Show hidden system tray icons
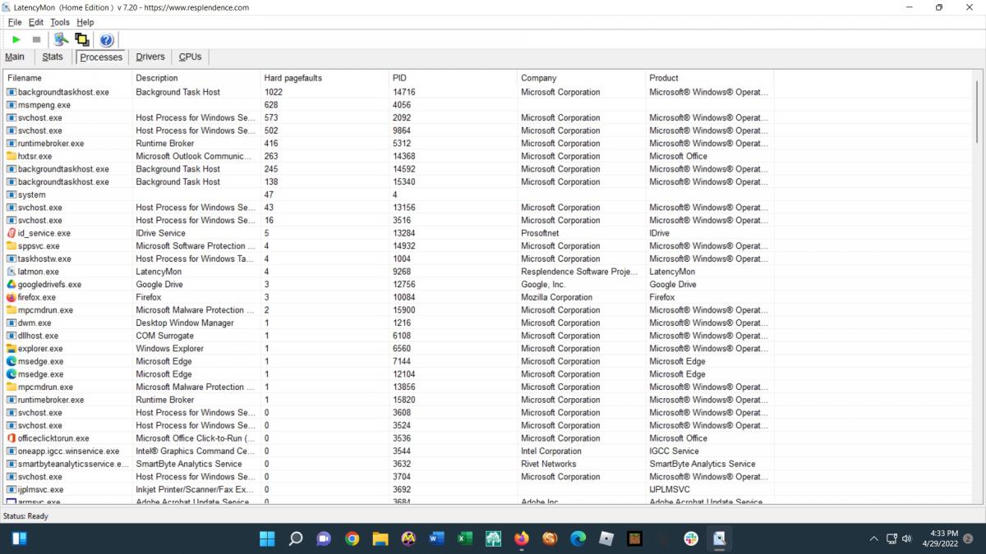 point(873,539)
